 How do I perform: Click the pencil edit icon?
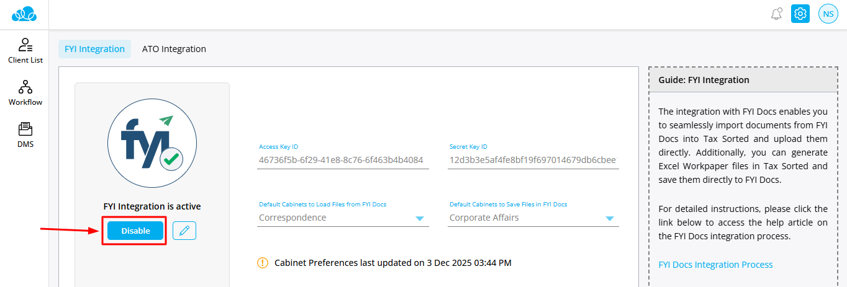point(184,231)
